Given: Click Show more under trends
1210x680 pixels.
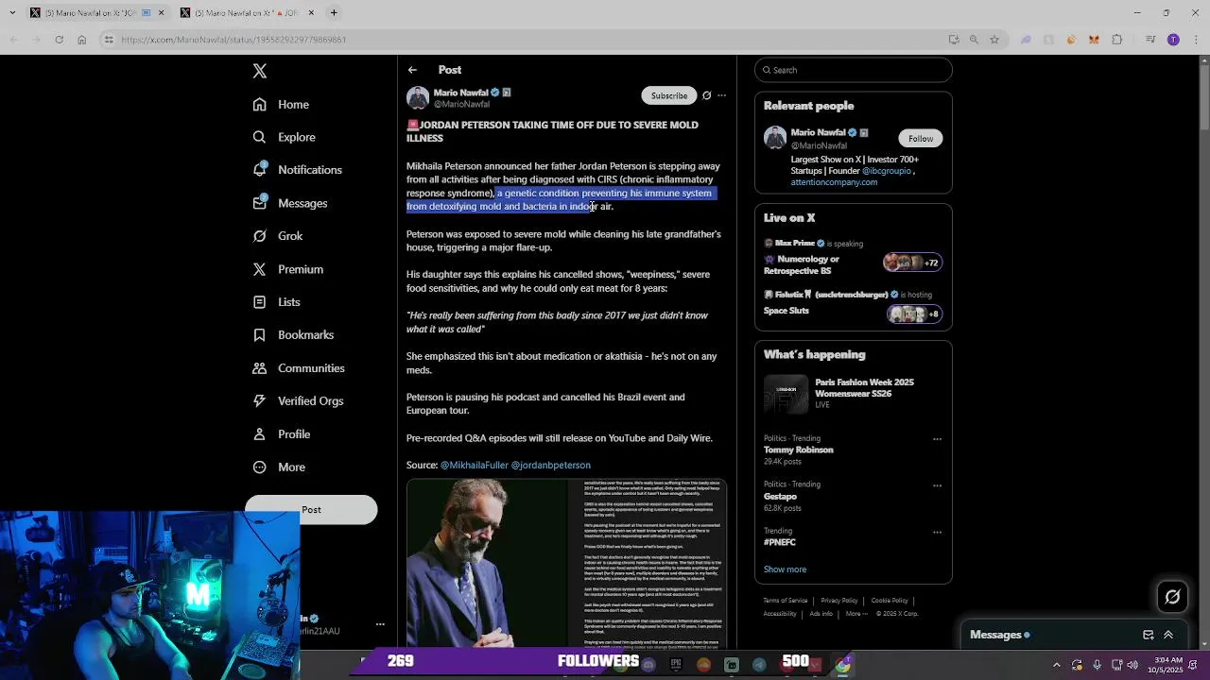Looking at the screenshot, I should point(785,569).
